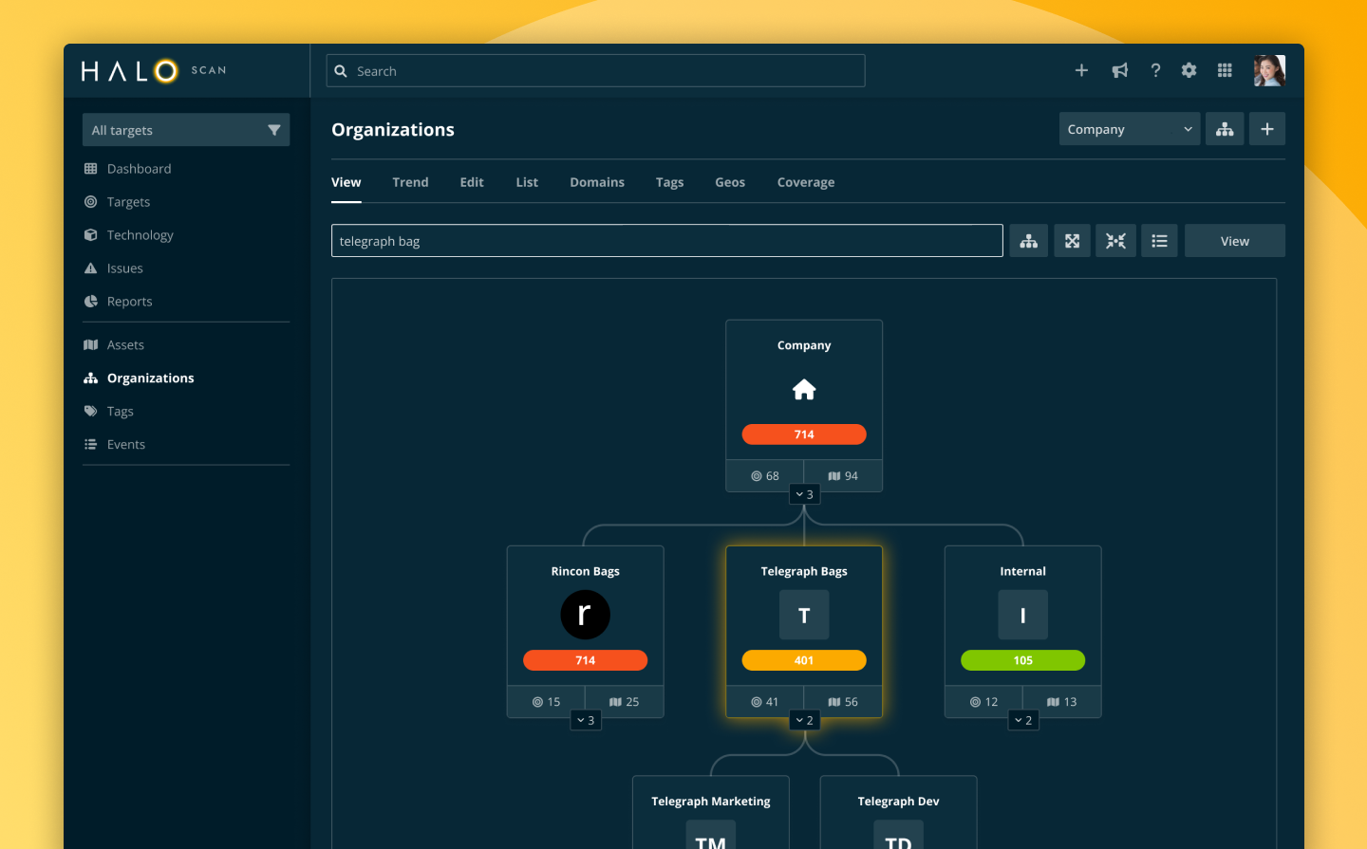Click Rincon Bags assets count 25

click(x=625, y=702)
